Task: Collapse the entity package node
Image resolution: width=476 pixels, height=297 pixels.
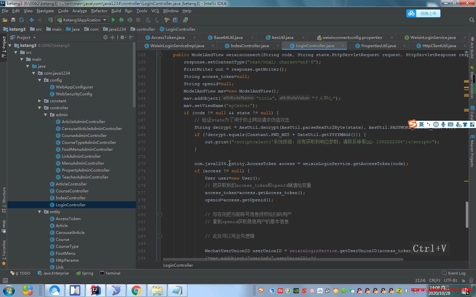Action: tap(40, 212)
